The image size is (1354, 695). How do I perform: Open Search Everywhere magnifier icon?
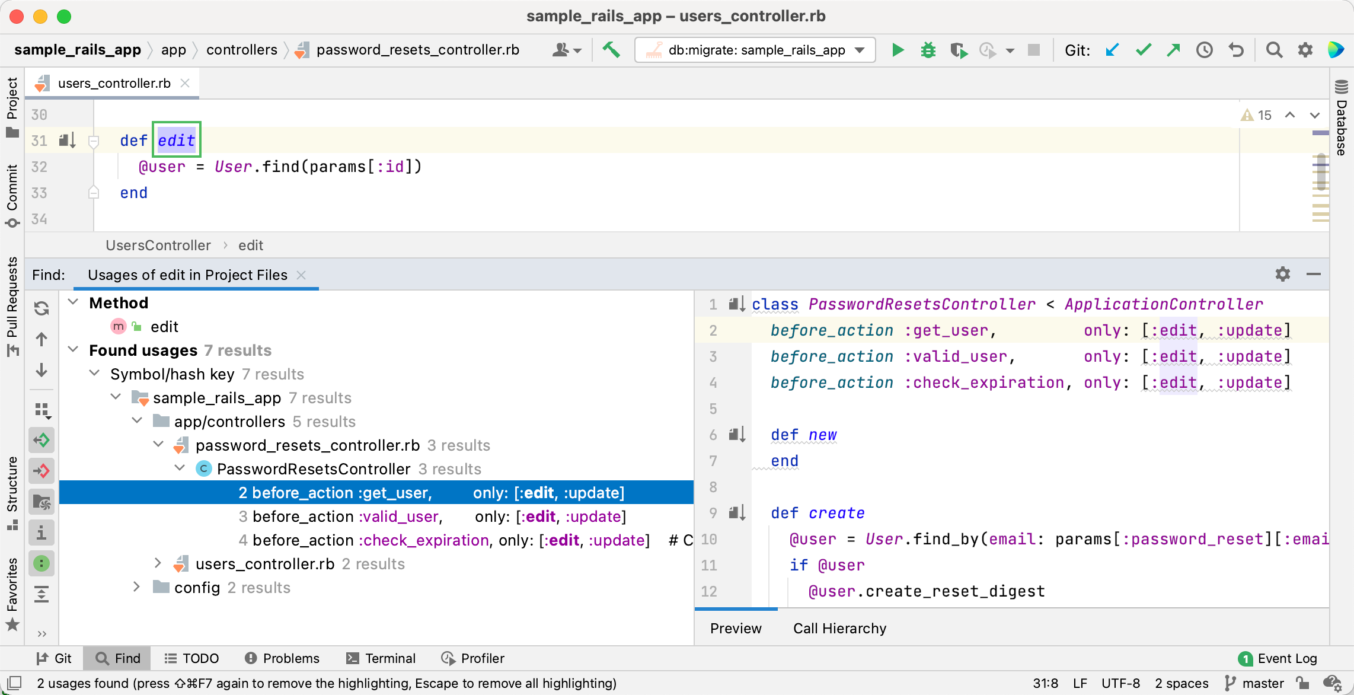[x=1274, y=50]
